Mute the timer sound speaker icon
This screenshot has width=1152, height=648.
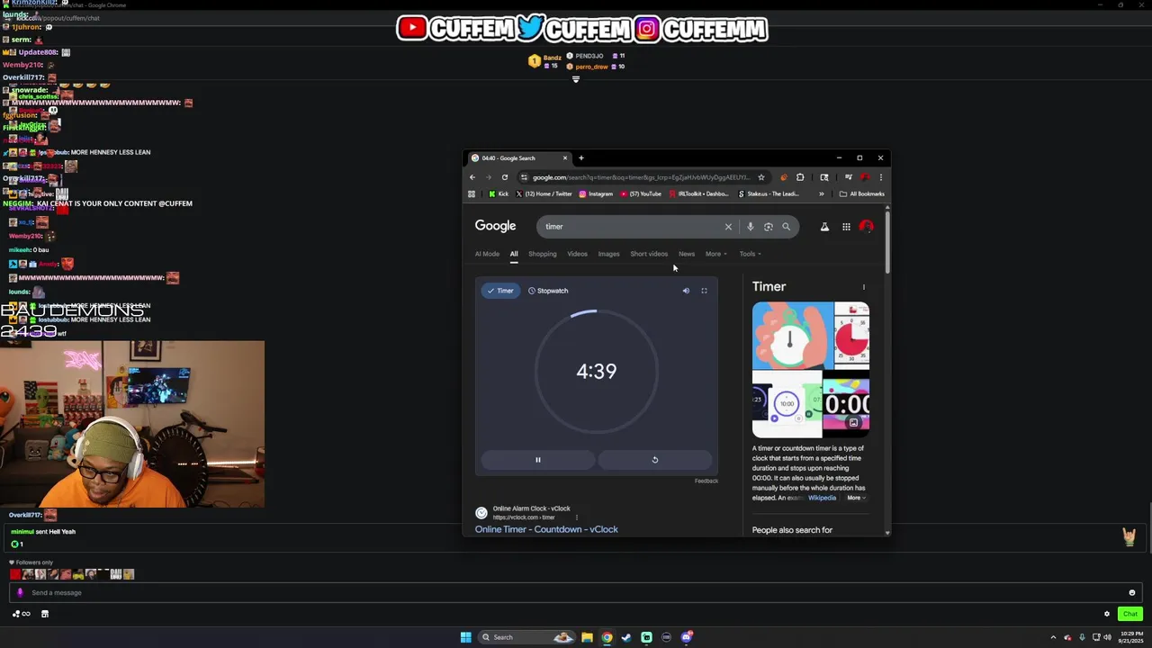[x=686, y=291]
